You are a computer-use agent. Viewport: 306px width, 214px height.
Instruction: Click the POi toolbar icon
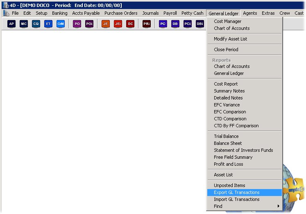(x=89, y=24)
